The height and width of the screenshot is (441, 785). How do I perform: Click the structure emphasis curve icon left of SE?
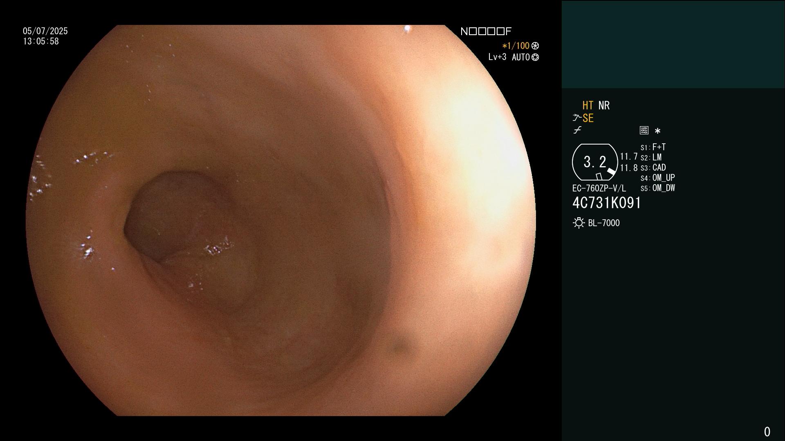pos(577,118)
